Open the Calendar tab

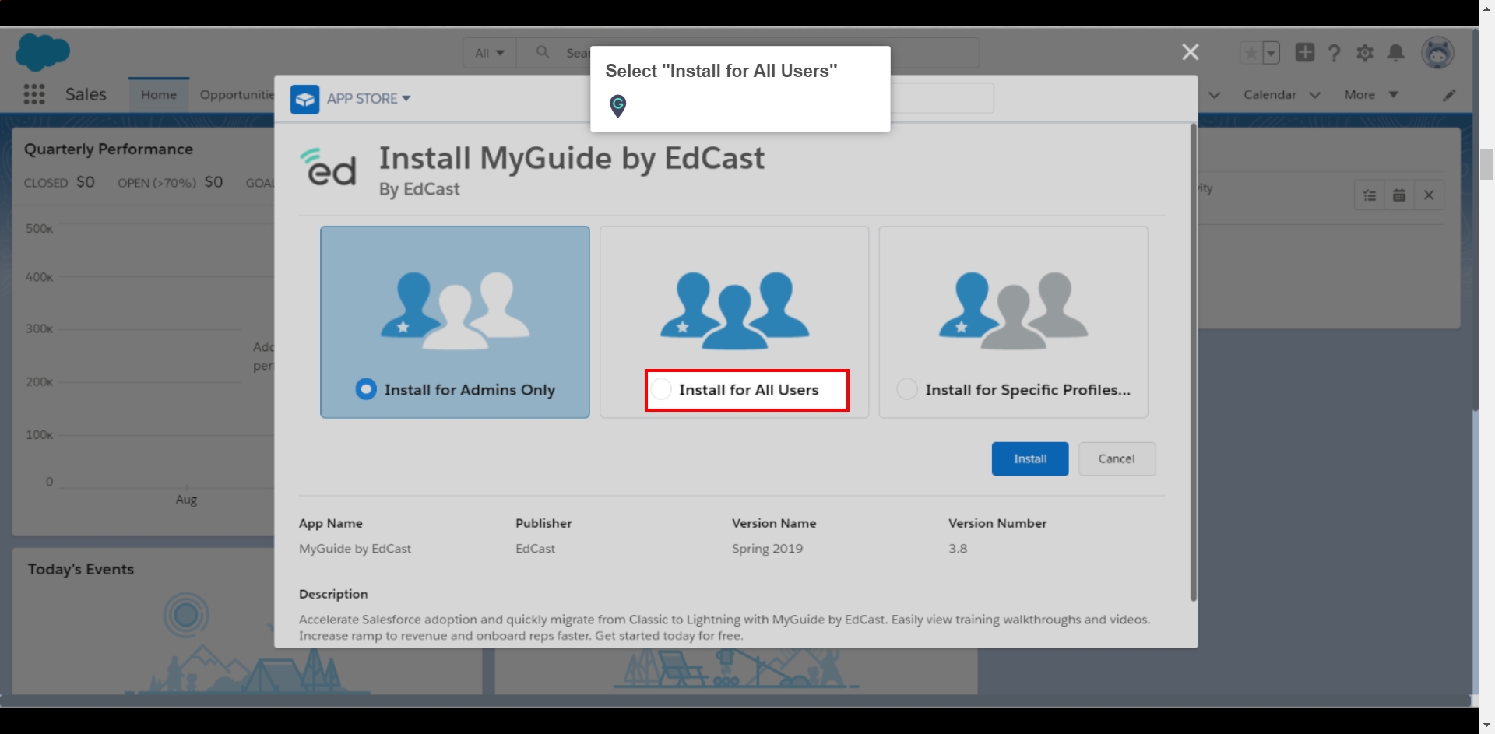pos(1270,95)
